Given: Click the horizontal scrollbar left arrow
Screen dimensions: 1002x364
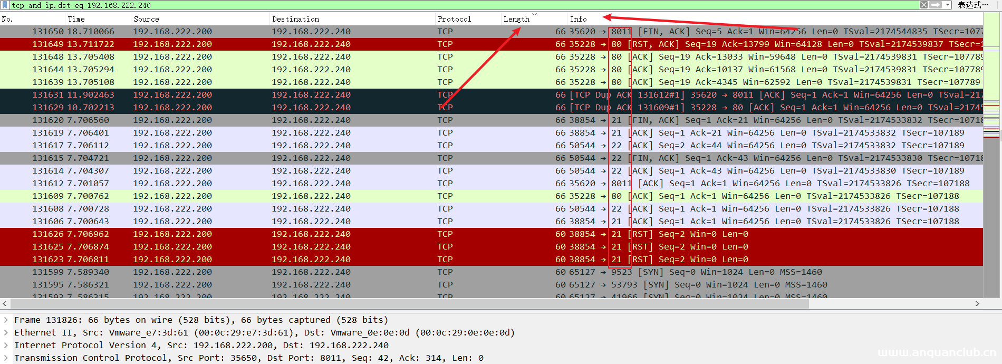Looking at the screenshot, I should (x=5, y=303).
